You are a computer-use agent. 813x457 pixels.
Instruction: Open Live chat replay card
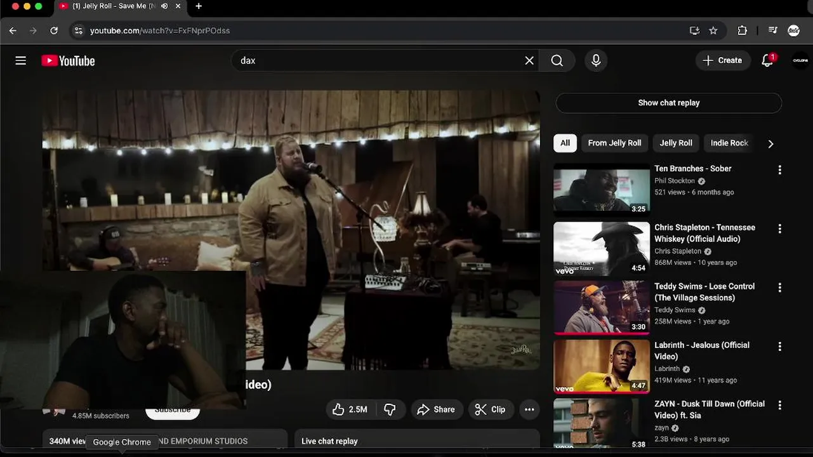tap(417, 439)
